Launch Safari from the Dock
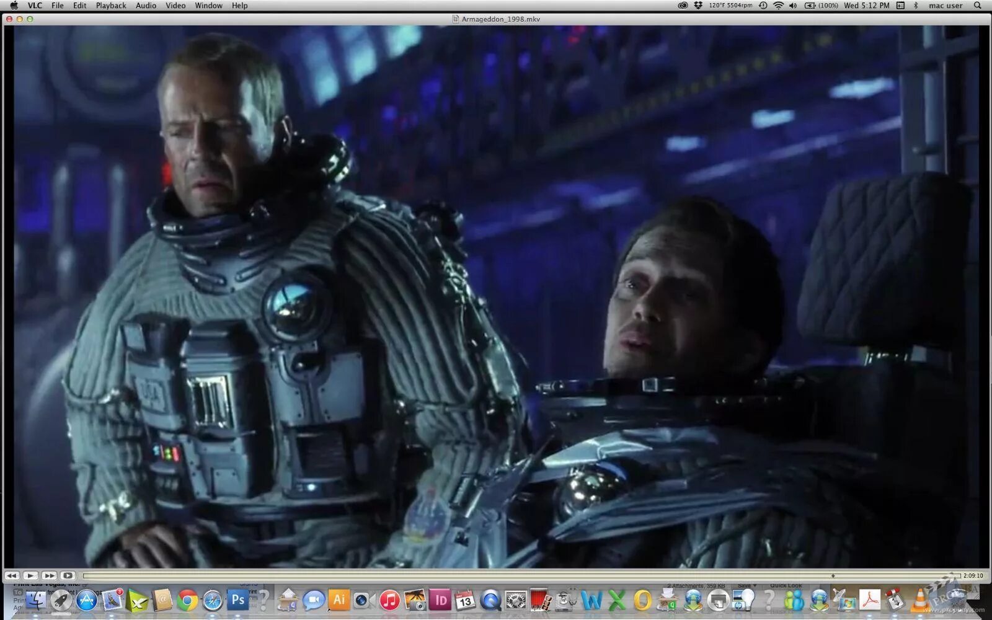The width and height of the screenshot is (992, 620). point(213,600)
